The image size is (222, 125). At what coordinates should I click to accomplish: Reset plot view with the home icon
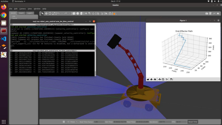pos(148,79)
